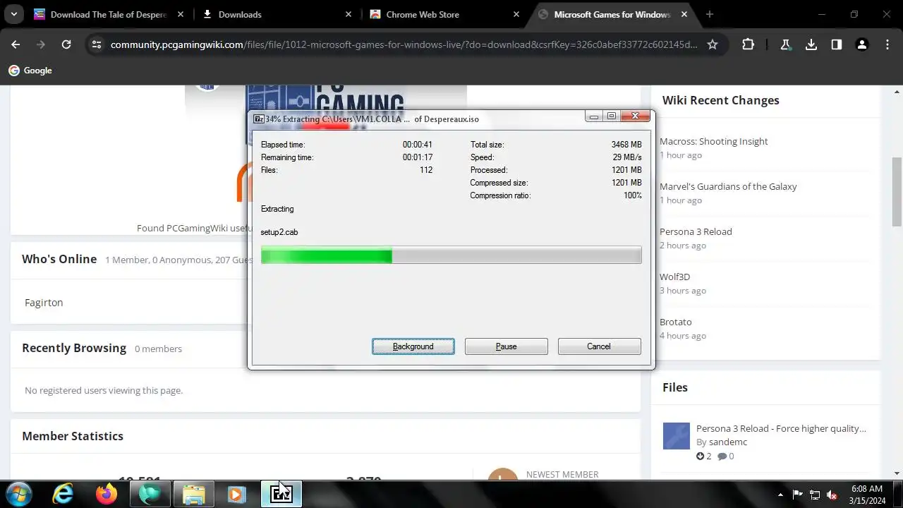Click the muted volume tray icon

click(832, 495)
